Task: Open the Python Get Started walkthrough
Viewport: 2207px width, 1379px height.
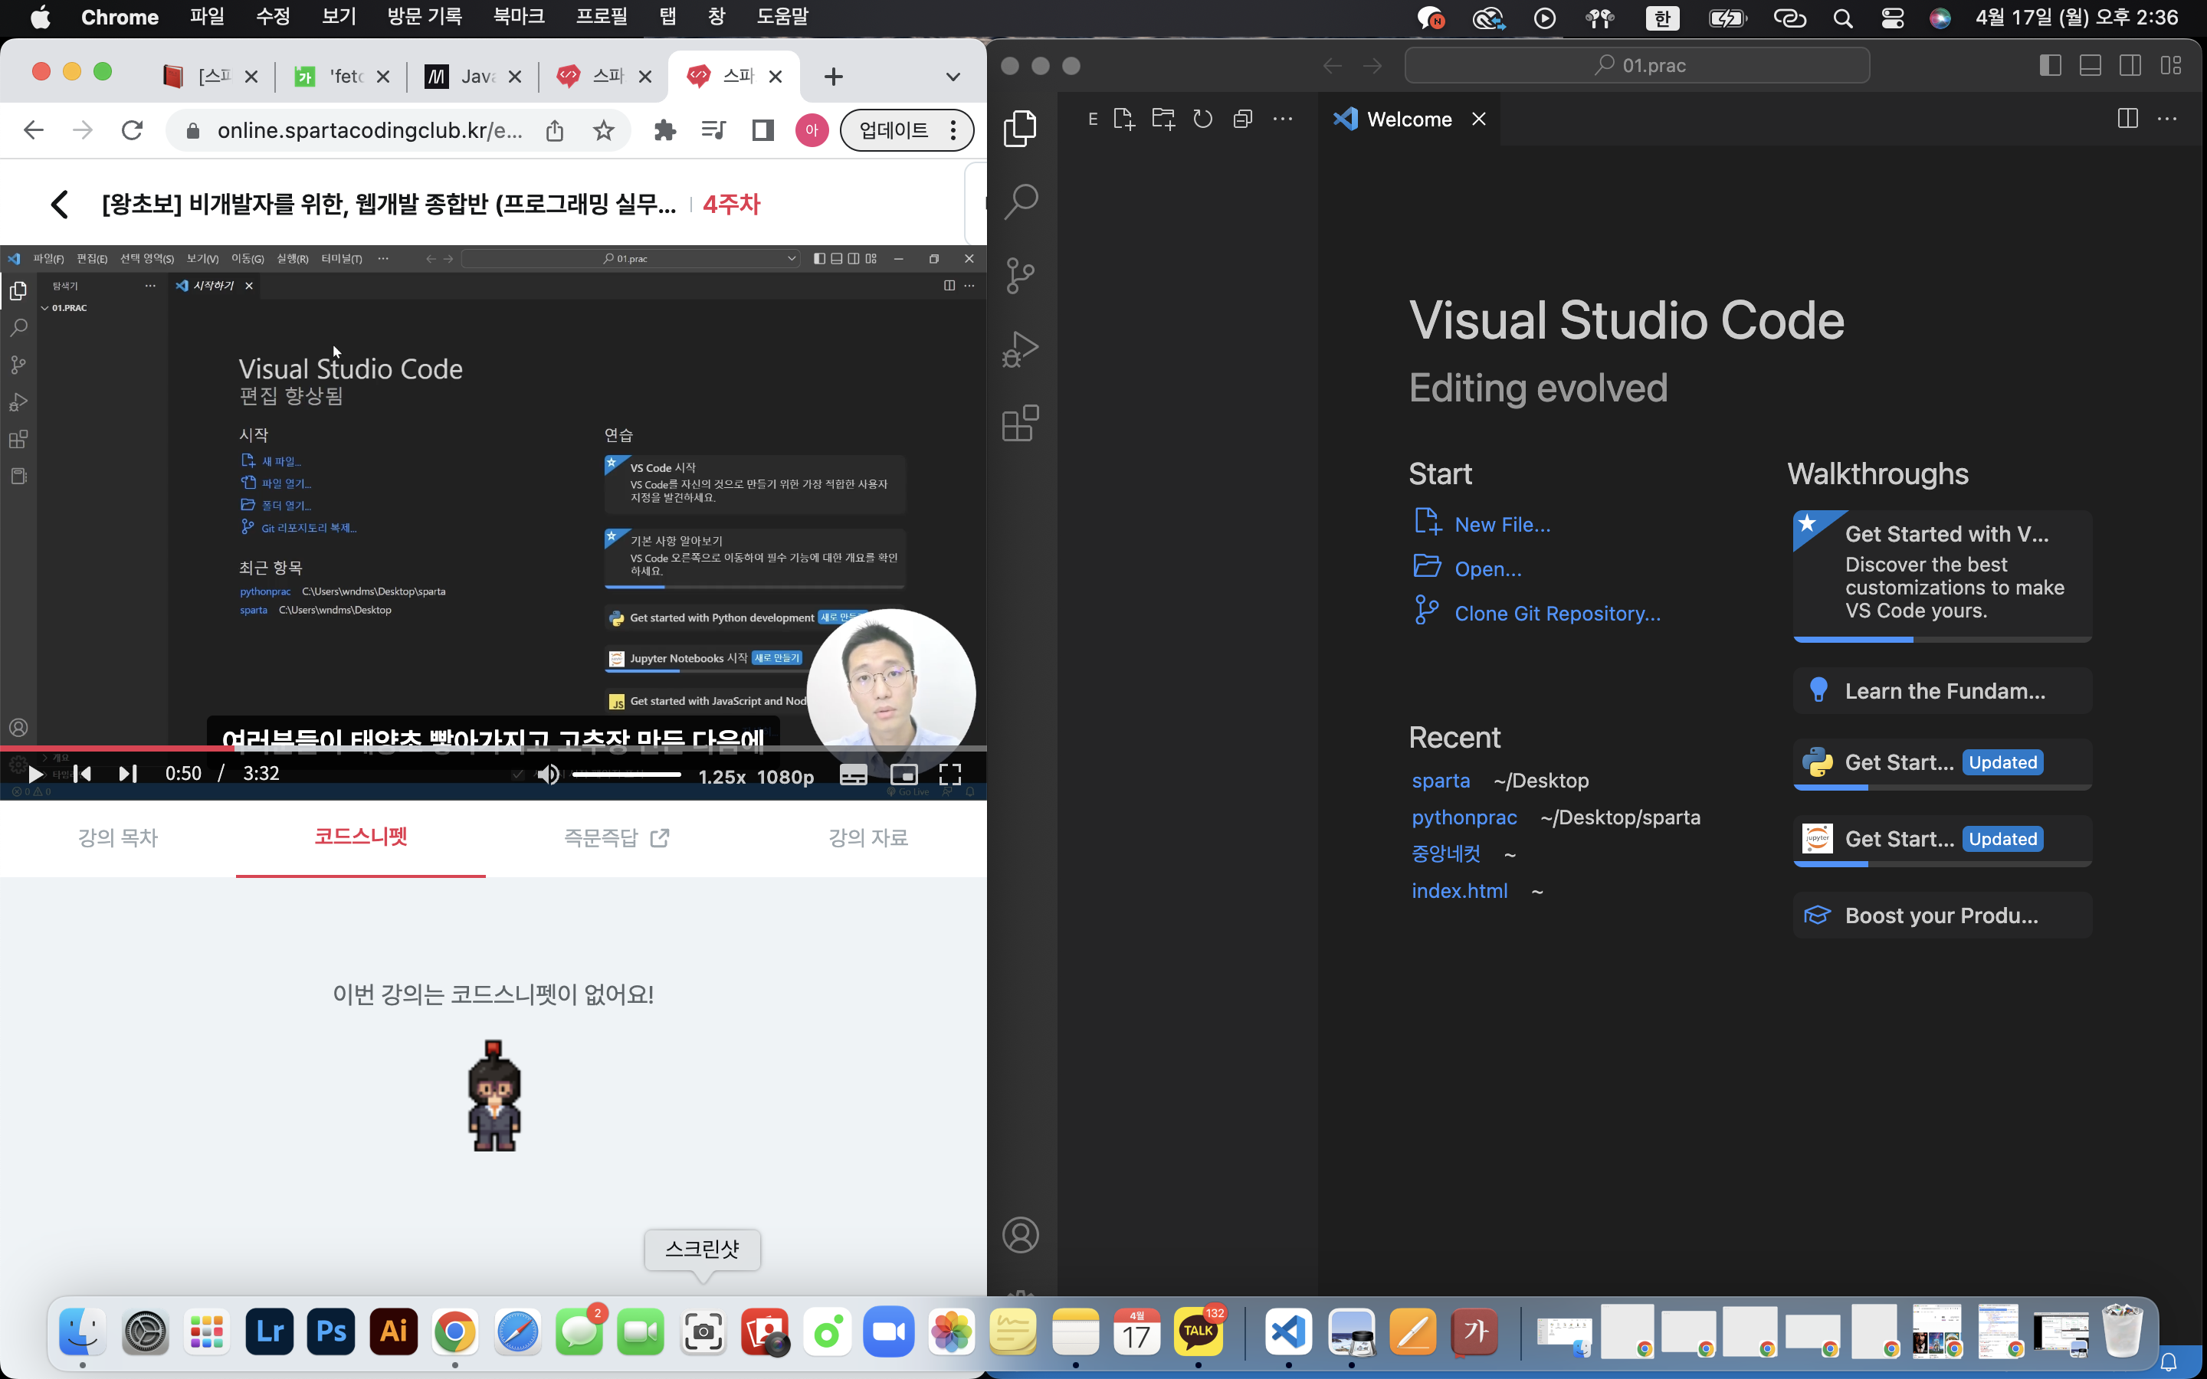Action: pos(1943,763)
